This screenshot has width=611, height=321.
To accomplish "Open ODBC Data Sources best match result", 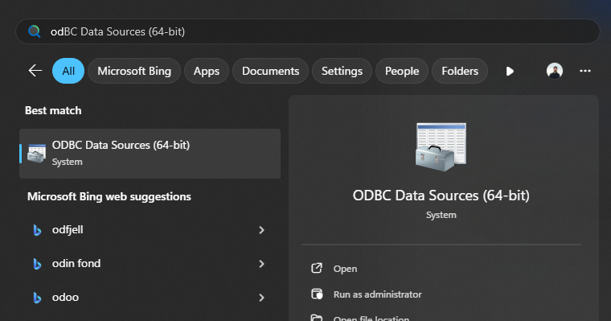I will pos(150,154).
